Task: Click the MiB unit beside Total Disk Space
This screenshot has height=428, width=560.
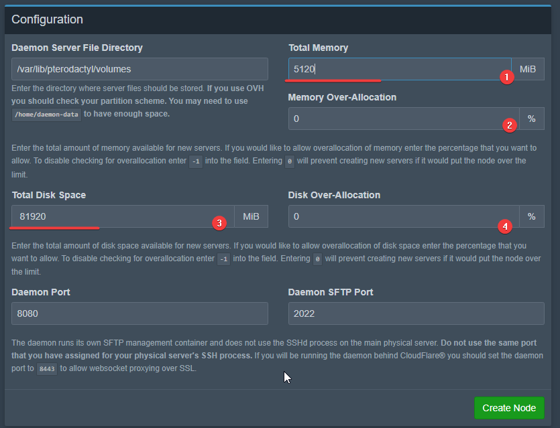Action: 251,216
